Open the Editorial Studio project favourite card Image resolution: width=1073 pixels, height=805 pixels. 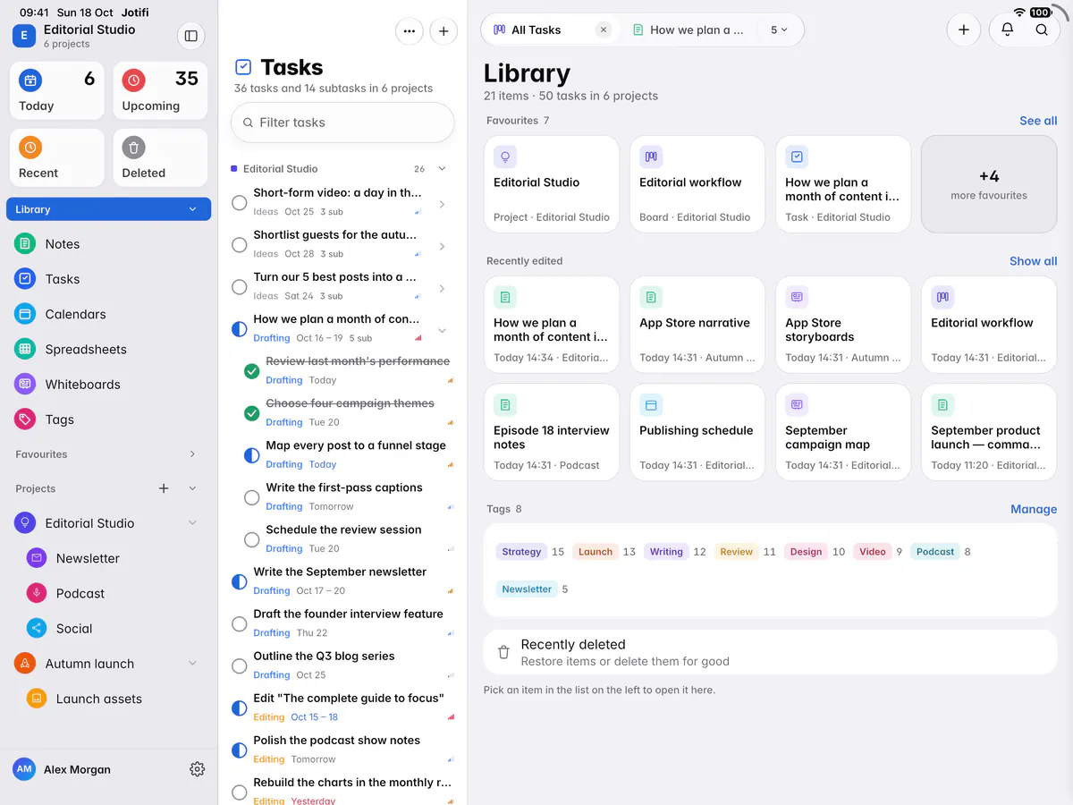[552, 184]
